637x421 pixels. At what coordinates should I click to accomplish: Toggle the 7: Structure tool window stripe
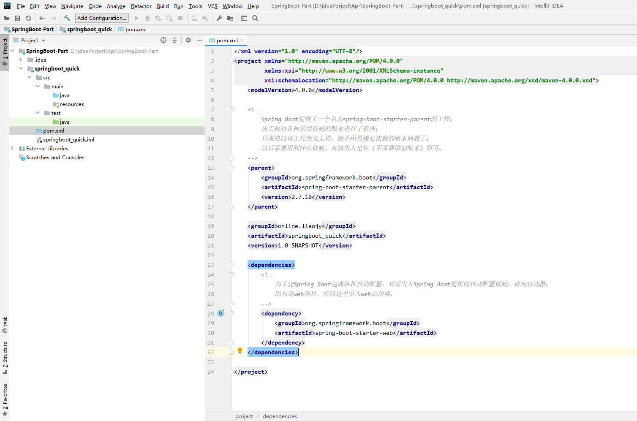(x=5, y=358)
